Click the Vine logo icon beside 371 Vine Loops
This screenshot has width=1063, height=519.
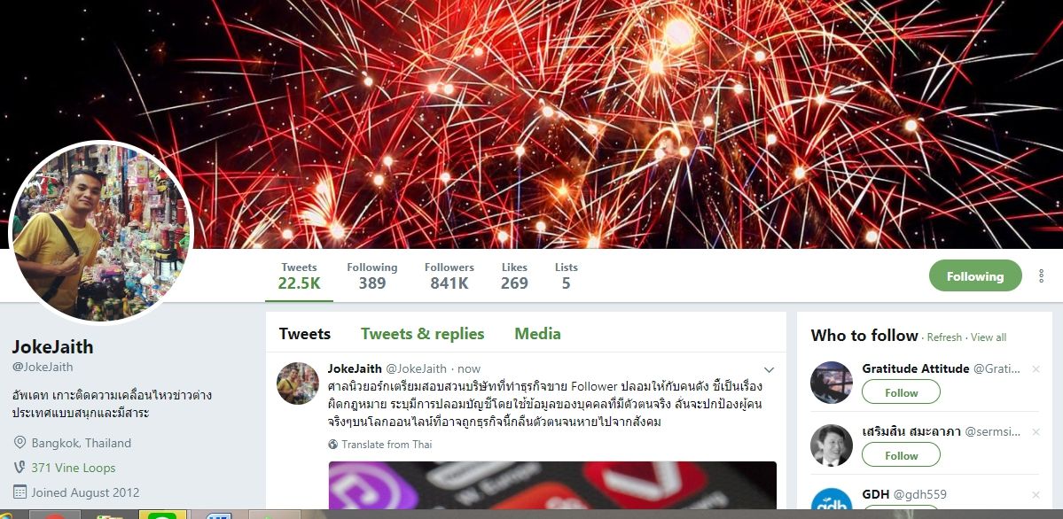[x=20, y=468]
